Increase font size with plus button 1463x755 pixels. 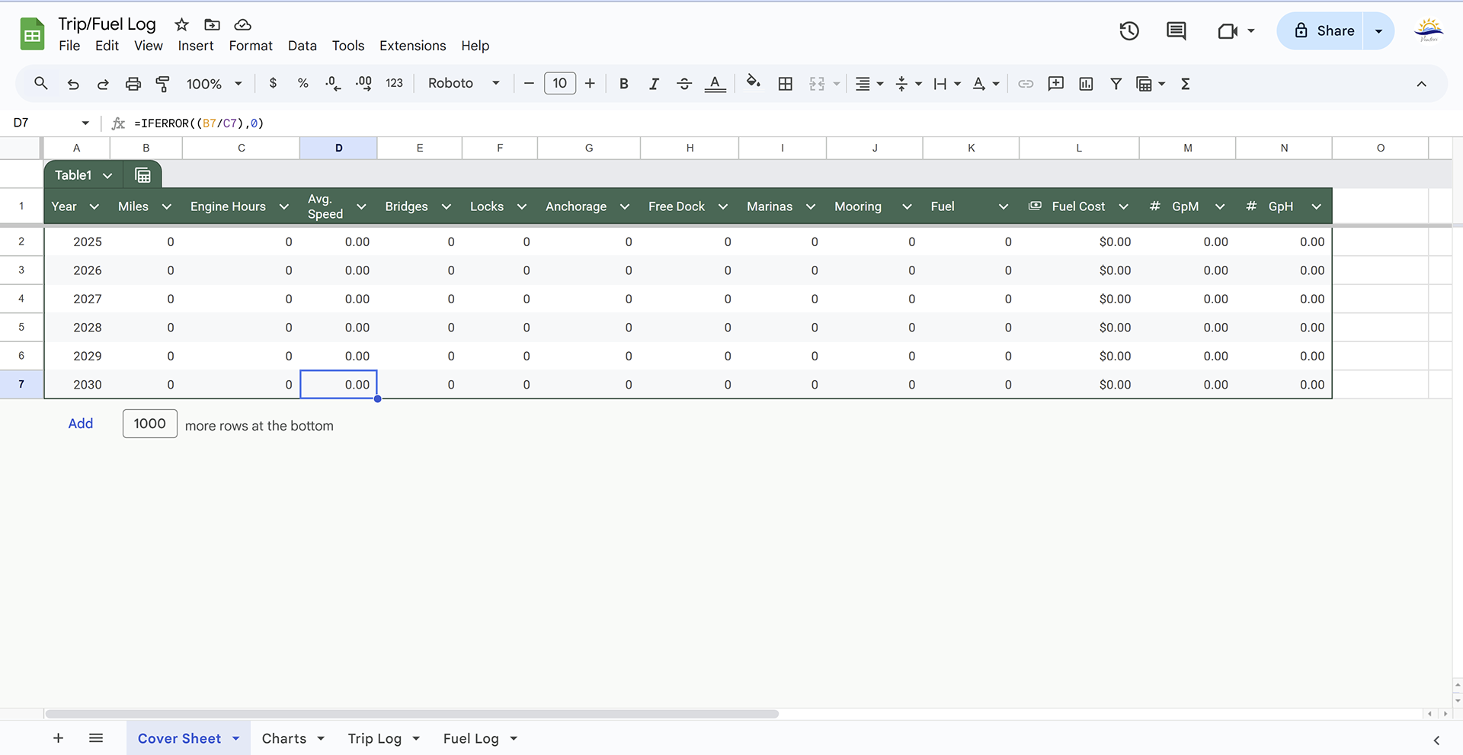click(590, 83)
